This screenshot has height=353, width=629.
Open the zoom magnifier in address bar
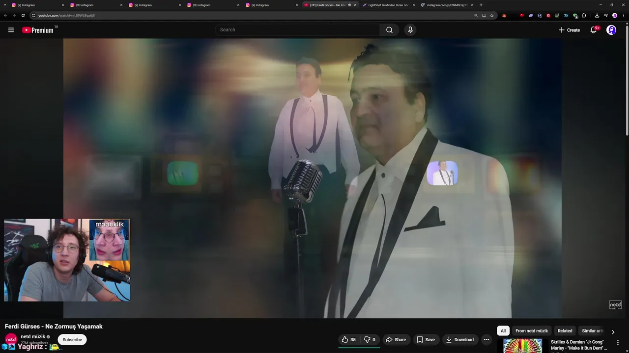(476, 15)
